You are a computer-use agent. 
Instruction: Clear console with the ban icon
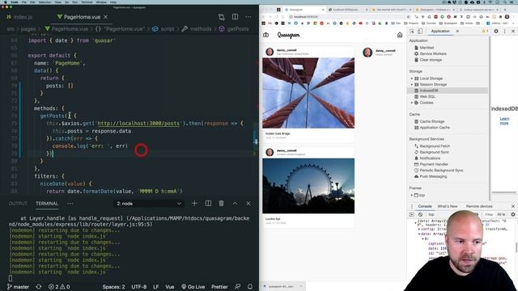(x=420, y=214)
